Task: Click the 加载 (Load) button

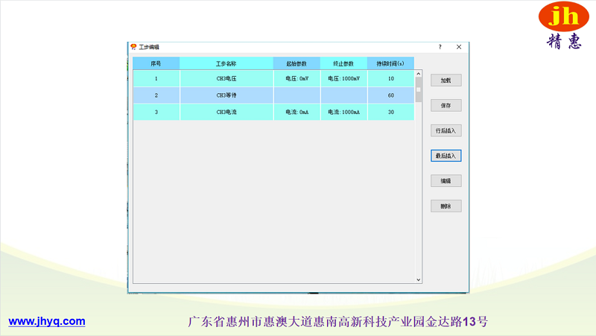Action: tap(446, 80)
